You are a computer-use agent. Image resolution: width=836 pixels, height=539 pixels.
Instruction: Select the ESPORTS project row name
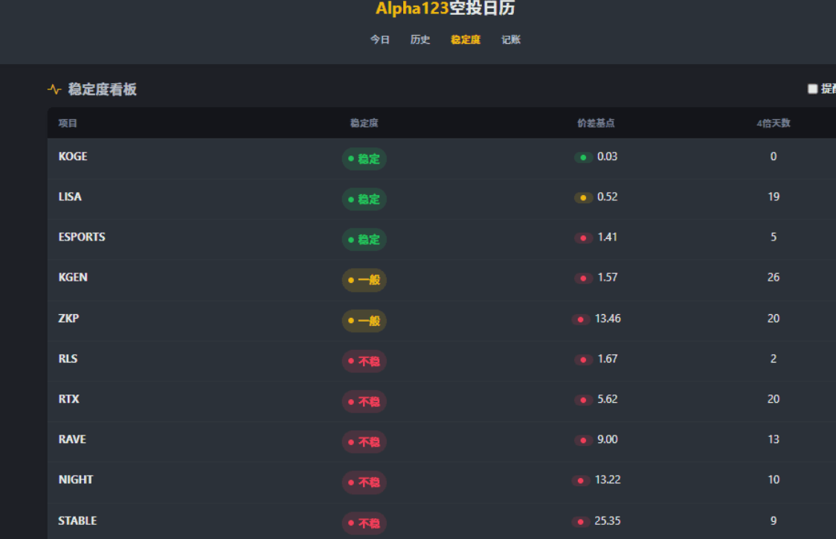82,237
